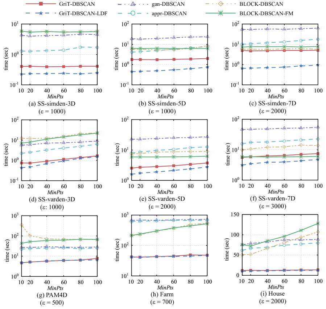This screenshot has height=309, width=326.
Task: Select the 'BLOCK-DBSCAN' legend label
Action: point(261,4)
